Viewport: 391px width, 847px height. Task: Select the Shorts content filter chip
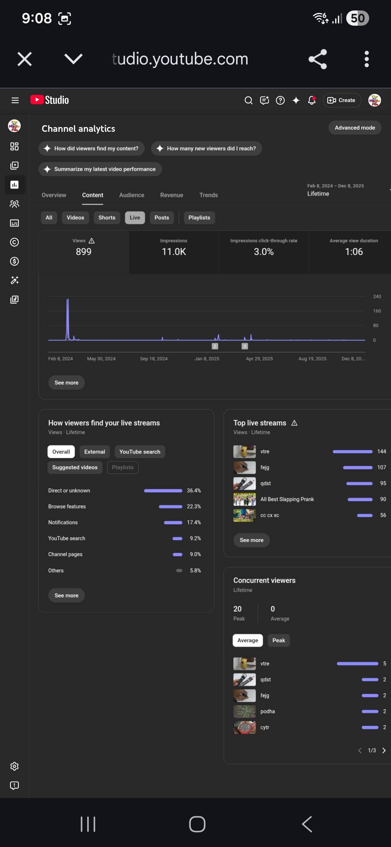(107, 218)
